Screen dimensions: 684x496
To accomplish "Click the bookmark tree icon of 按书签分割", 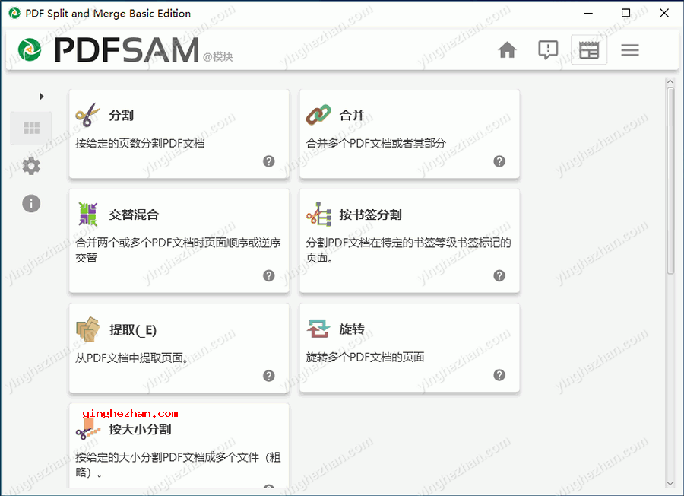I will pos(319,214).
